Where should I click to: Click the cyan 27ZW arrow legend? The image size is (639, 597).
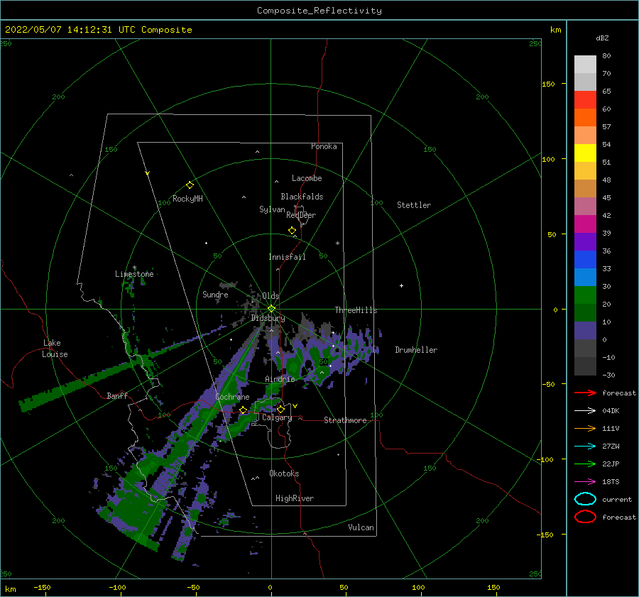click(585, 447)
